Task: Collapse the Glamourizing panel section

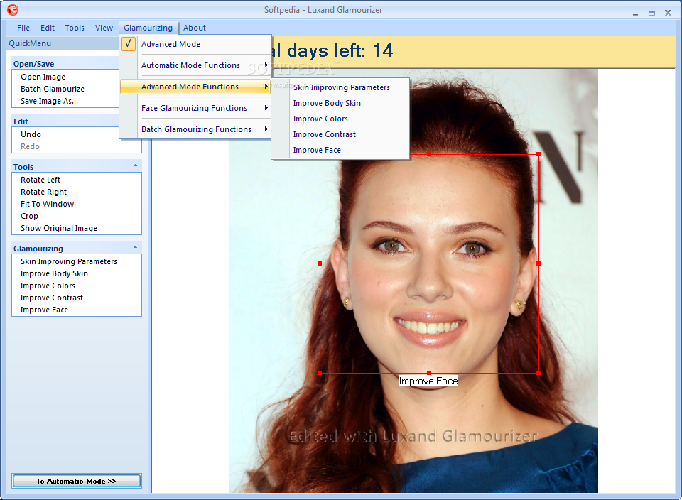Action: click(135, 247)
